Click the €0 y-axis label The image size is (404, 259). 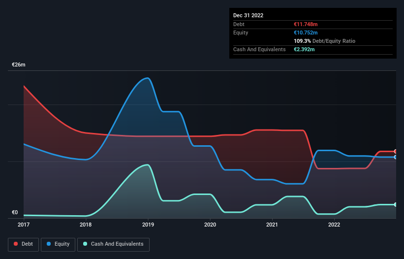coord(15,212)
